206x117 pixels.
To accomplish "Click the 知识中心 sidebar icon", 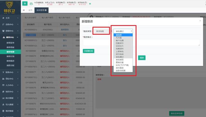I will [3, 92].
